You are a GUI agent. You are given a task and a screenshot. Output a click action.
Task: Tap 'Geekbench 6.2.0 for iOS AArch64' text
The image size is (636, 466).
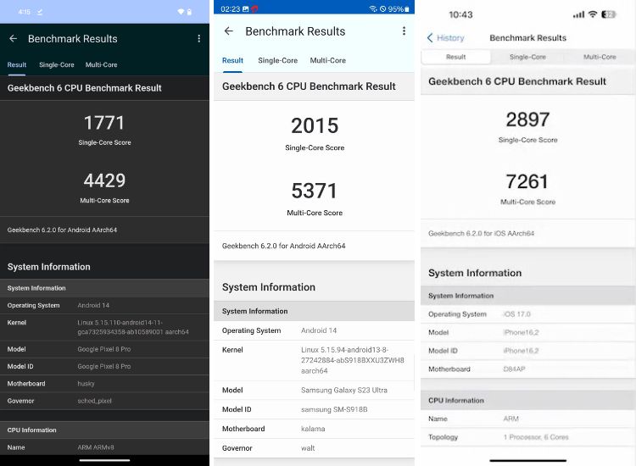point(481,233)
